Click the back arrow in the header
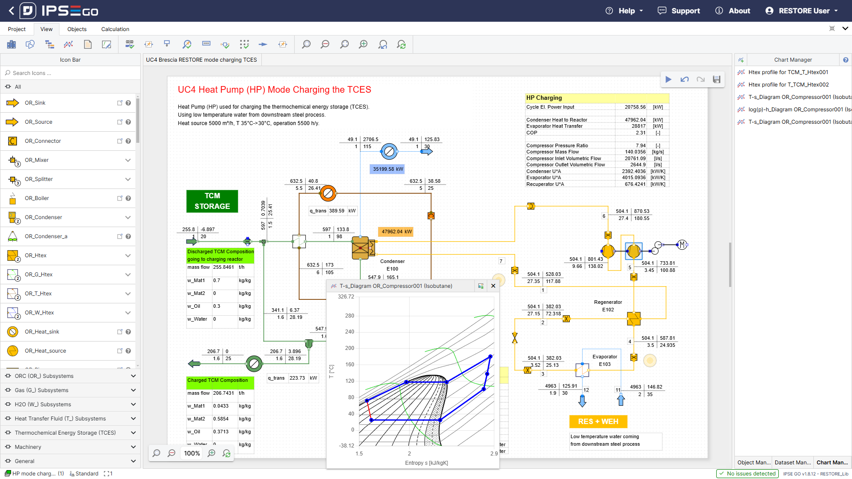The height and width of the screenshot is (479, 852). pos(11,11)
